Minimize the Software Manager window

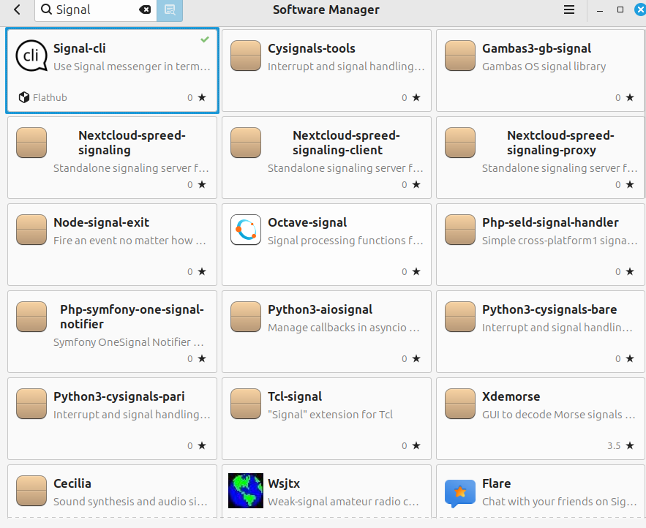click(x=600, y=10)
